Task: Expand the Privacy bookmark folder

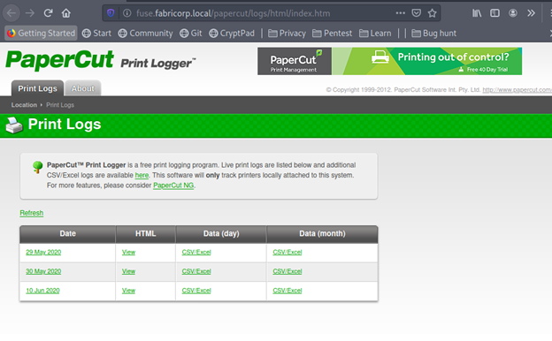Action: [x=287, y=33]
